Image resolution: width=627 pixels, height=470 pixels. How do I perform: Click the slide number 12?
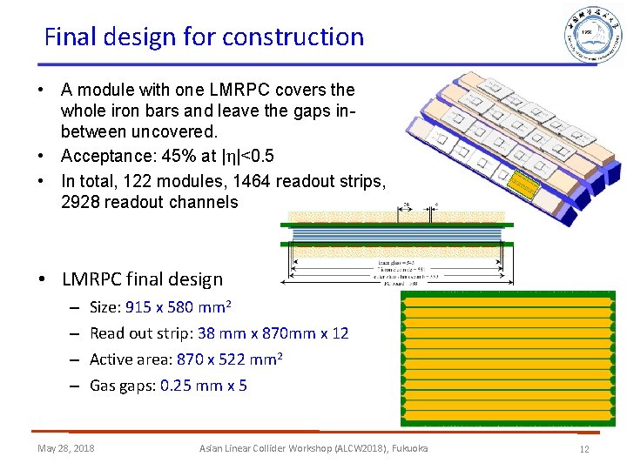click(x=584, y=449)
